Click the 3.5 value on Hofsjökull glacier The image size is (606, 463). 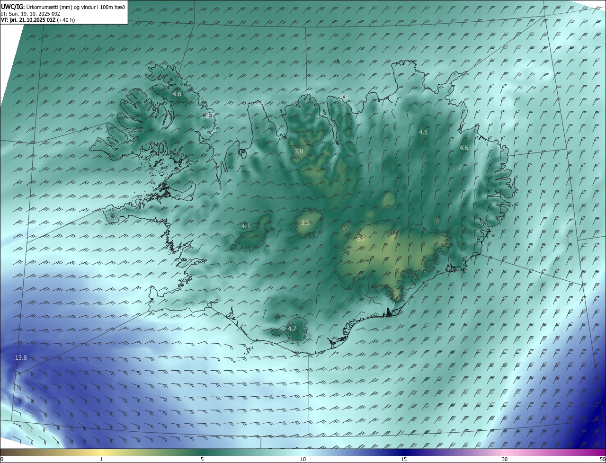305,223
